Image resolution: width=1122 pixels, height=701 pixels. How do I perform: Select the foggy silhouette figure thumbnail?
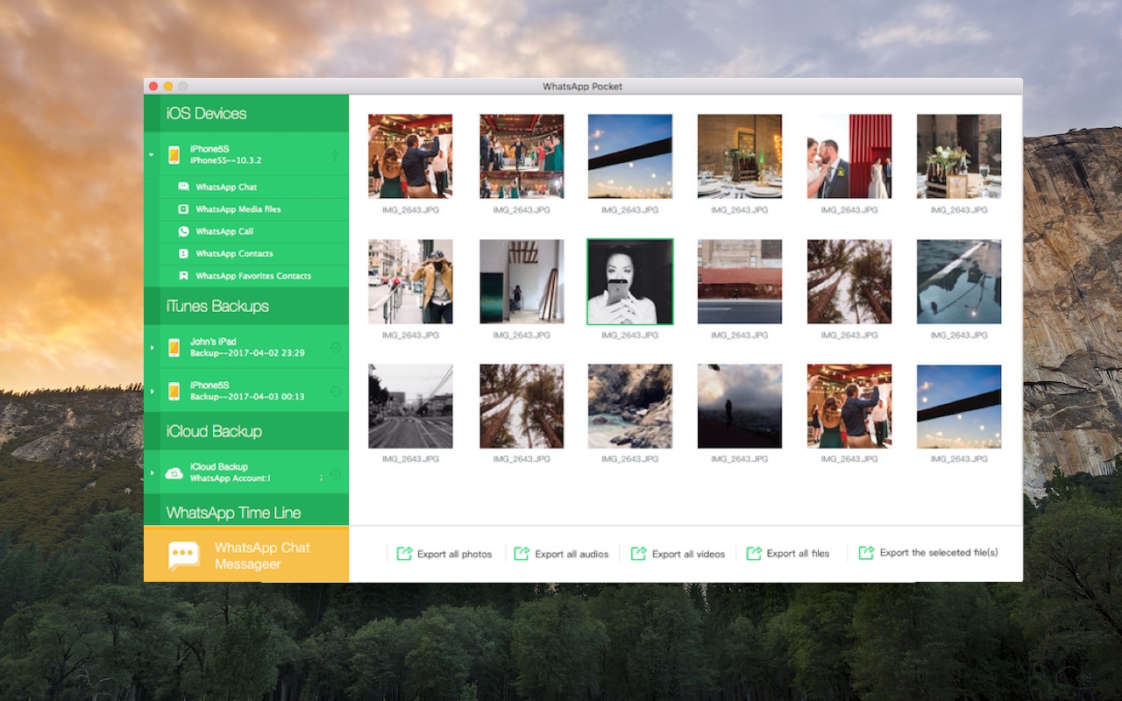(x=740, y=407)
